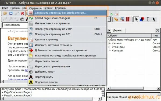Click tree panel horizontal scrollbar right arrow

158,88
